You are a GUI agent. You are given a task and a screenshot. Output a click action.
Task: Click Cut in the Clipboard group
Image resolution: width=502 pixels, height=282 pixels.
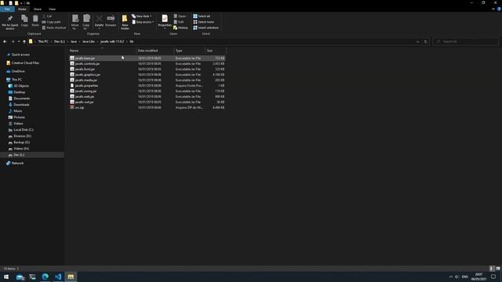coord(47,16)
